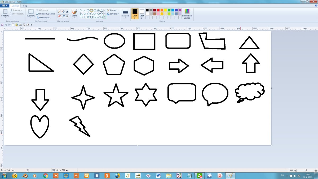
Task: Select the Text tool
Action: pyautogui.click(x=67, y=11)
